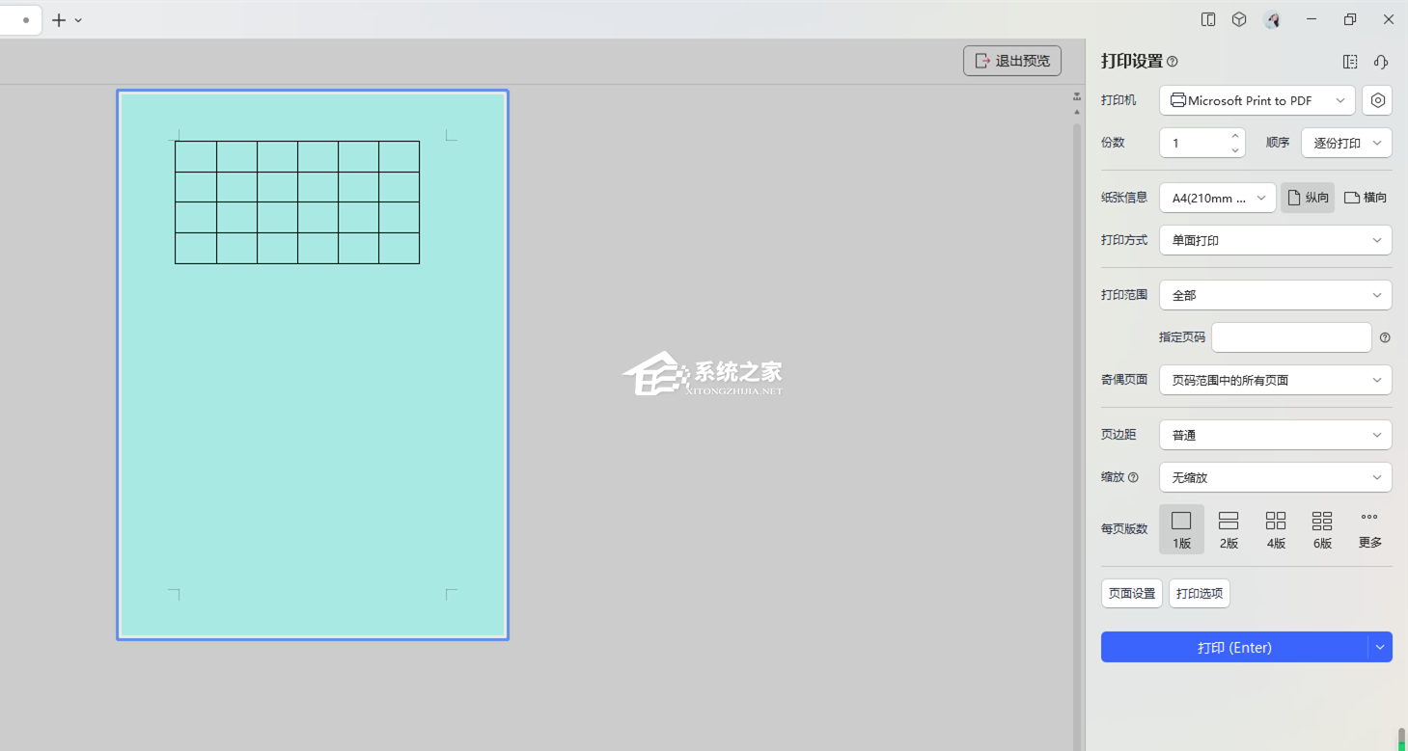Screen dimensions: 1408x751
Task: Click the panel layout icon in print settings header
Action: (1350, 62)
